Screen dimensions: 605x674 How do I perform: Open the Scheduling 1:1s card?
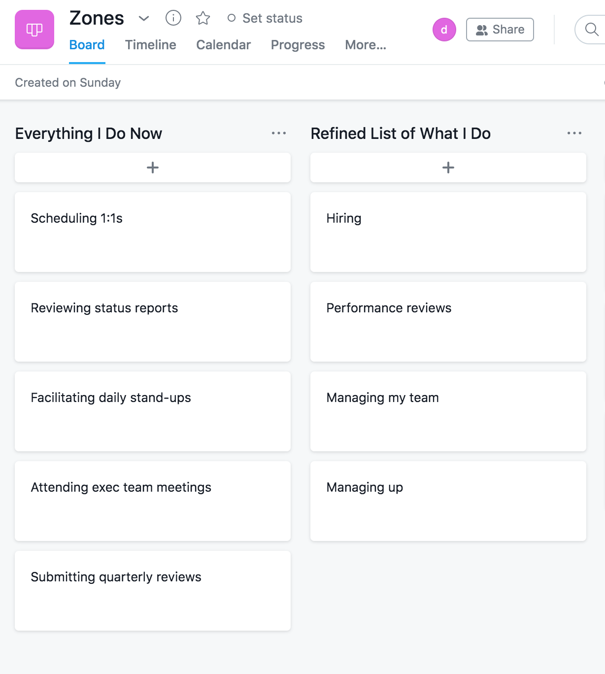tap(153, 232)
